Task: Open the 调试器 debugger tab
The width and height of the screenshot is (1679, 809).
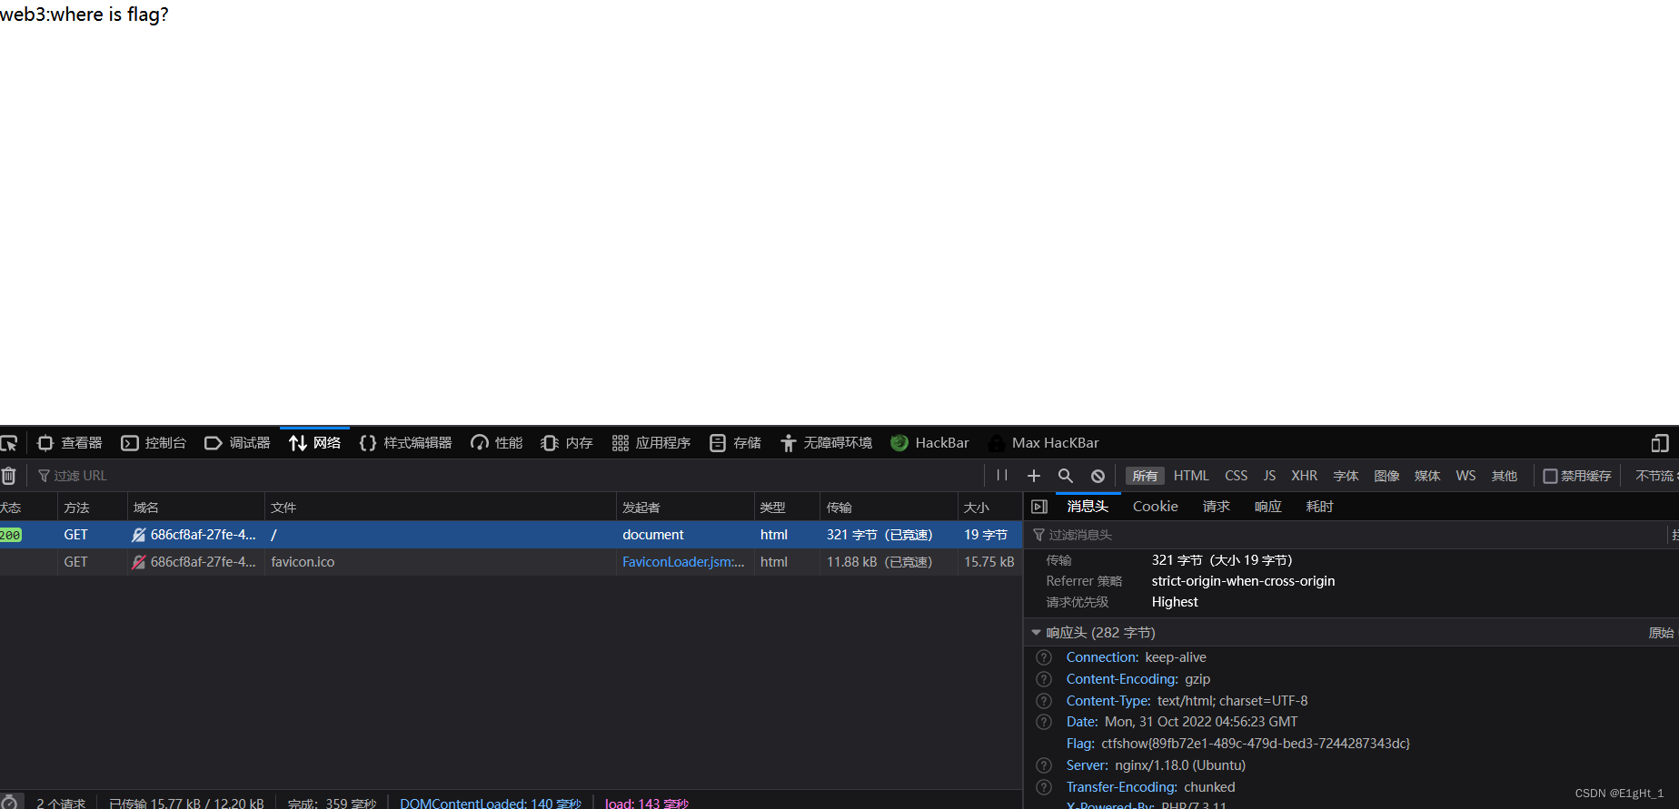Action: point(238,443)
